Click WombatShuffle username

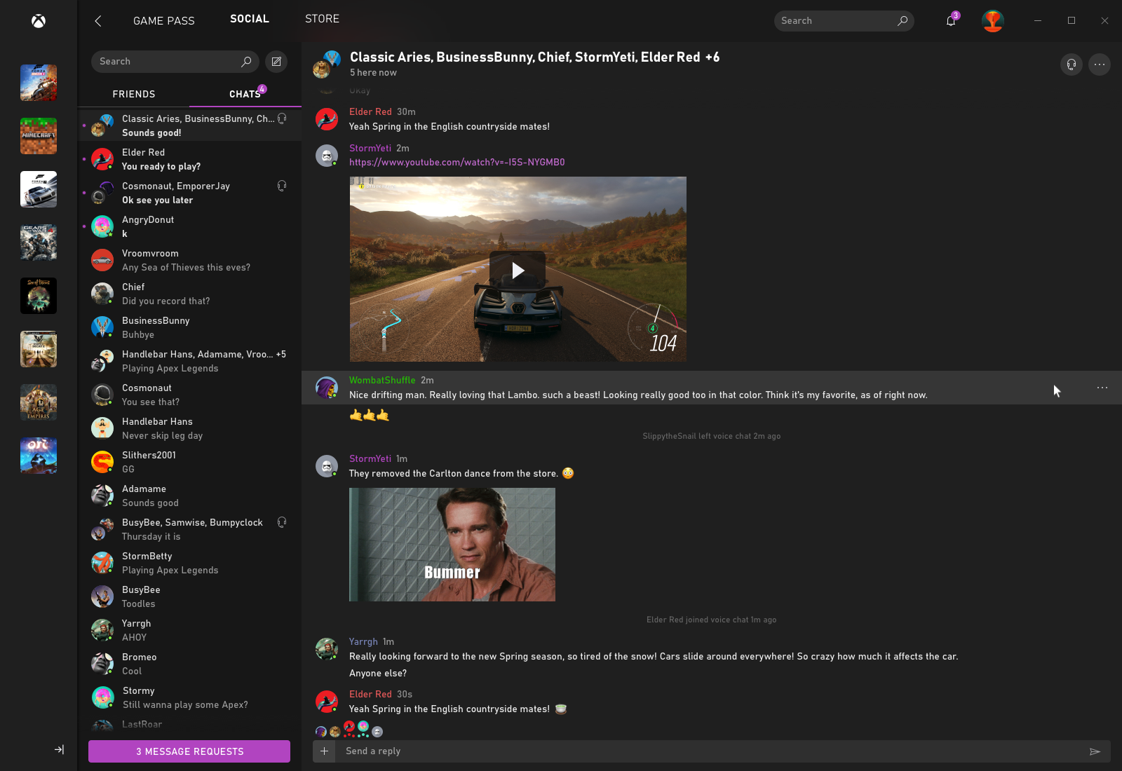[382, 381]
